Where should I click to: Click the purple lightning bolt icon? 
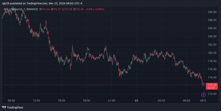(x=204, y=95)
